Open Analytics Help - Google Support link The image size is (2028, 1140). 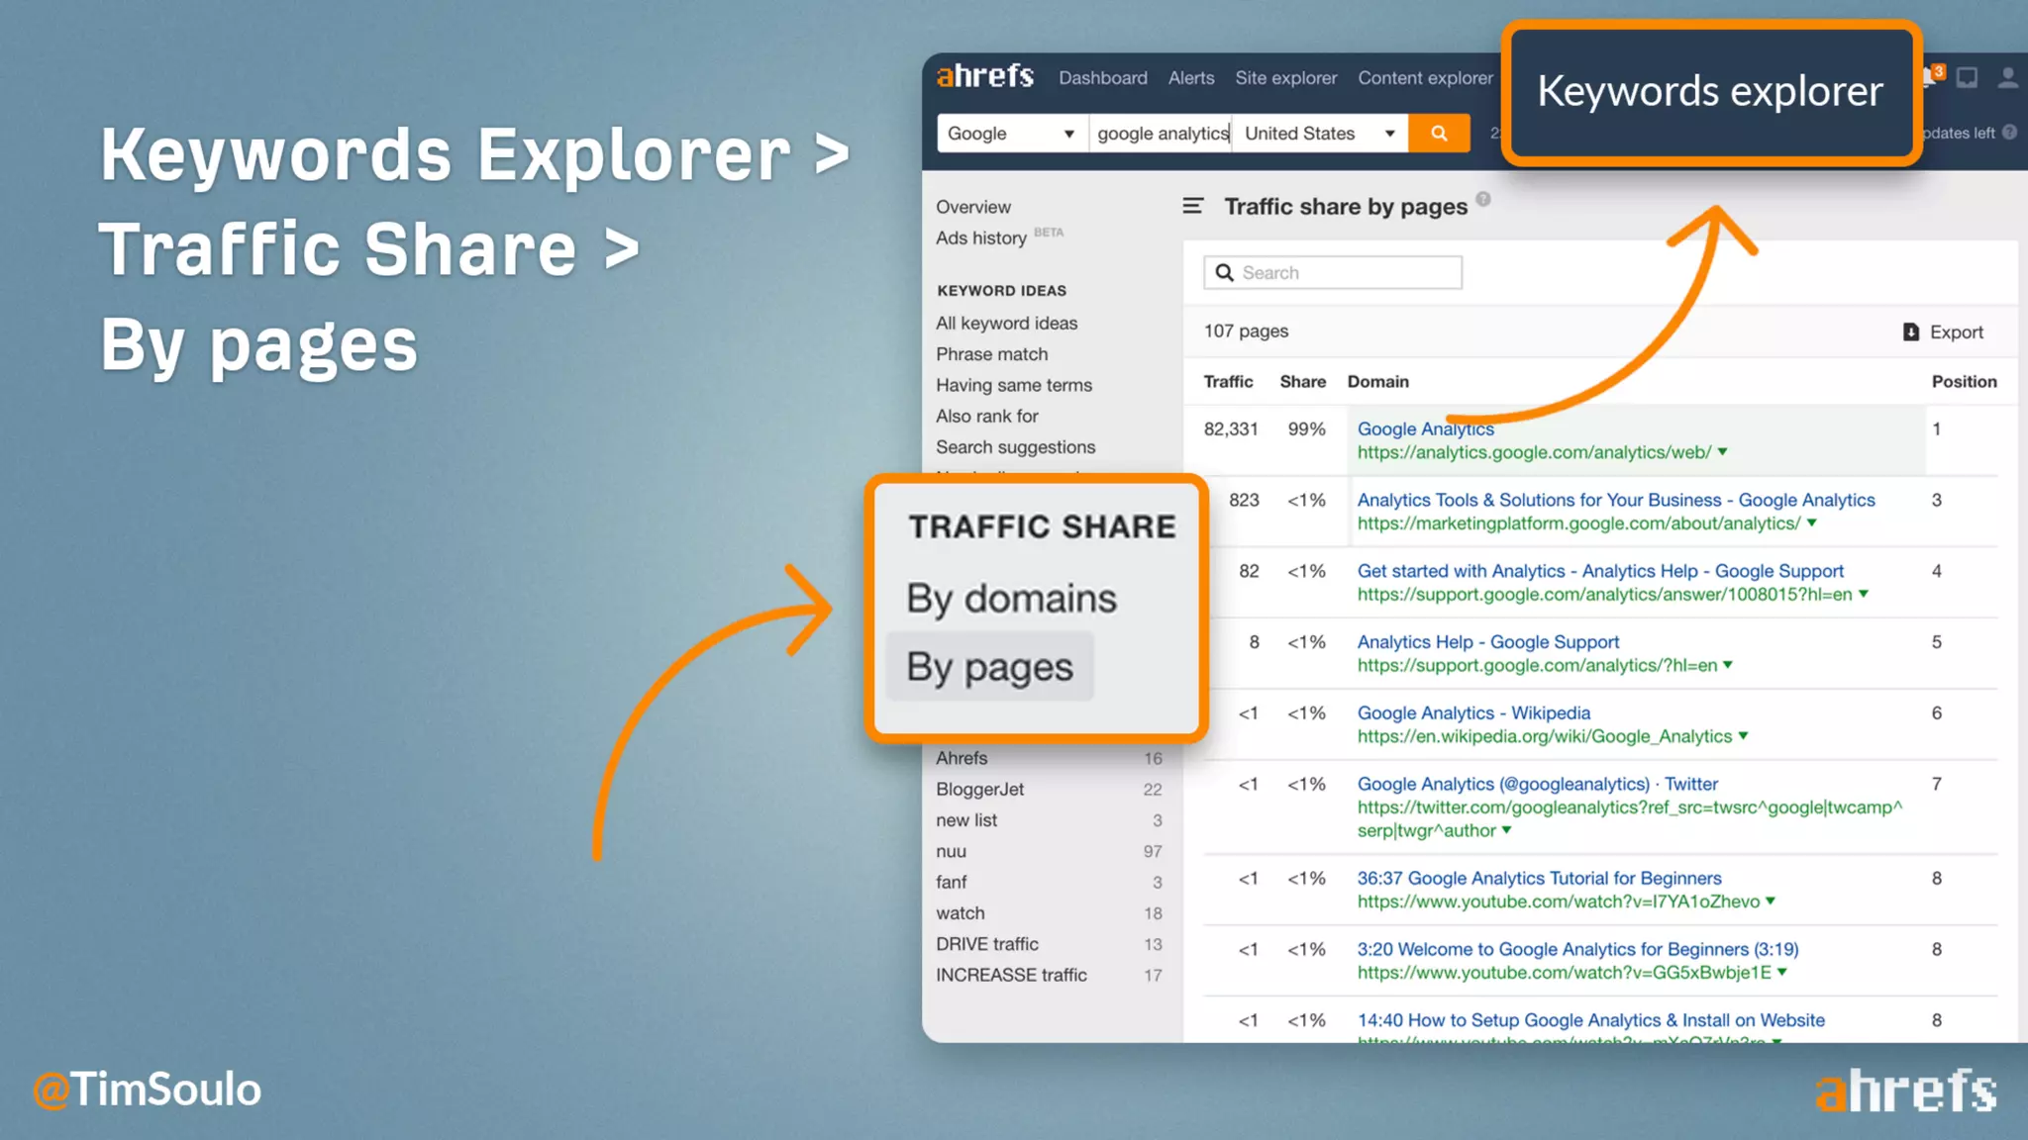[1487, 642]
